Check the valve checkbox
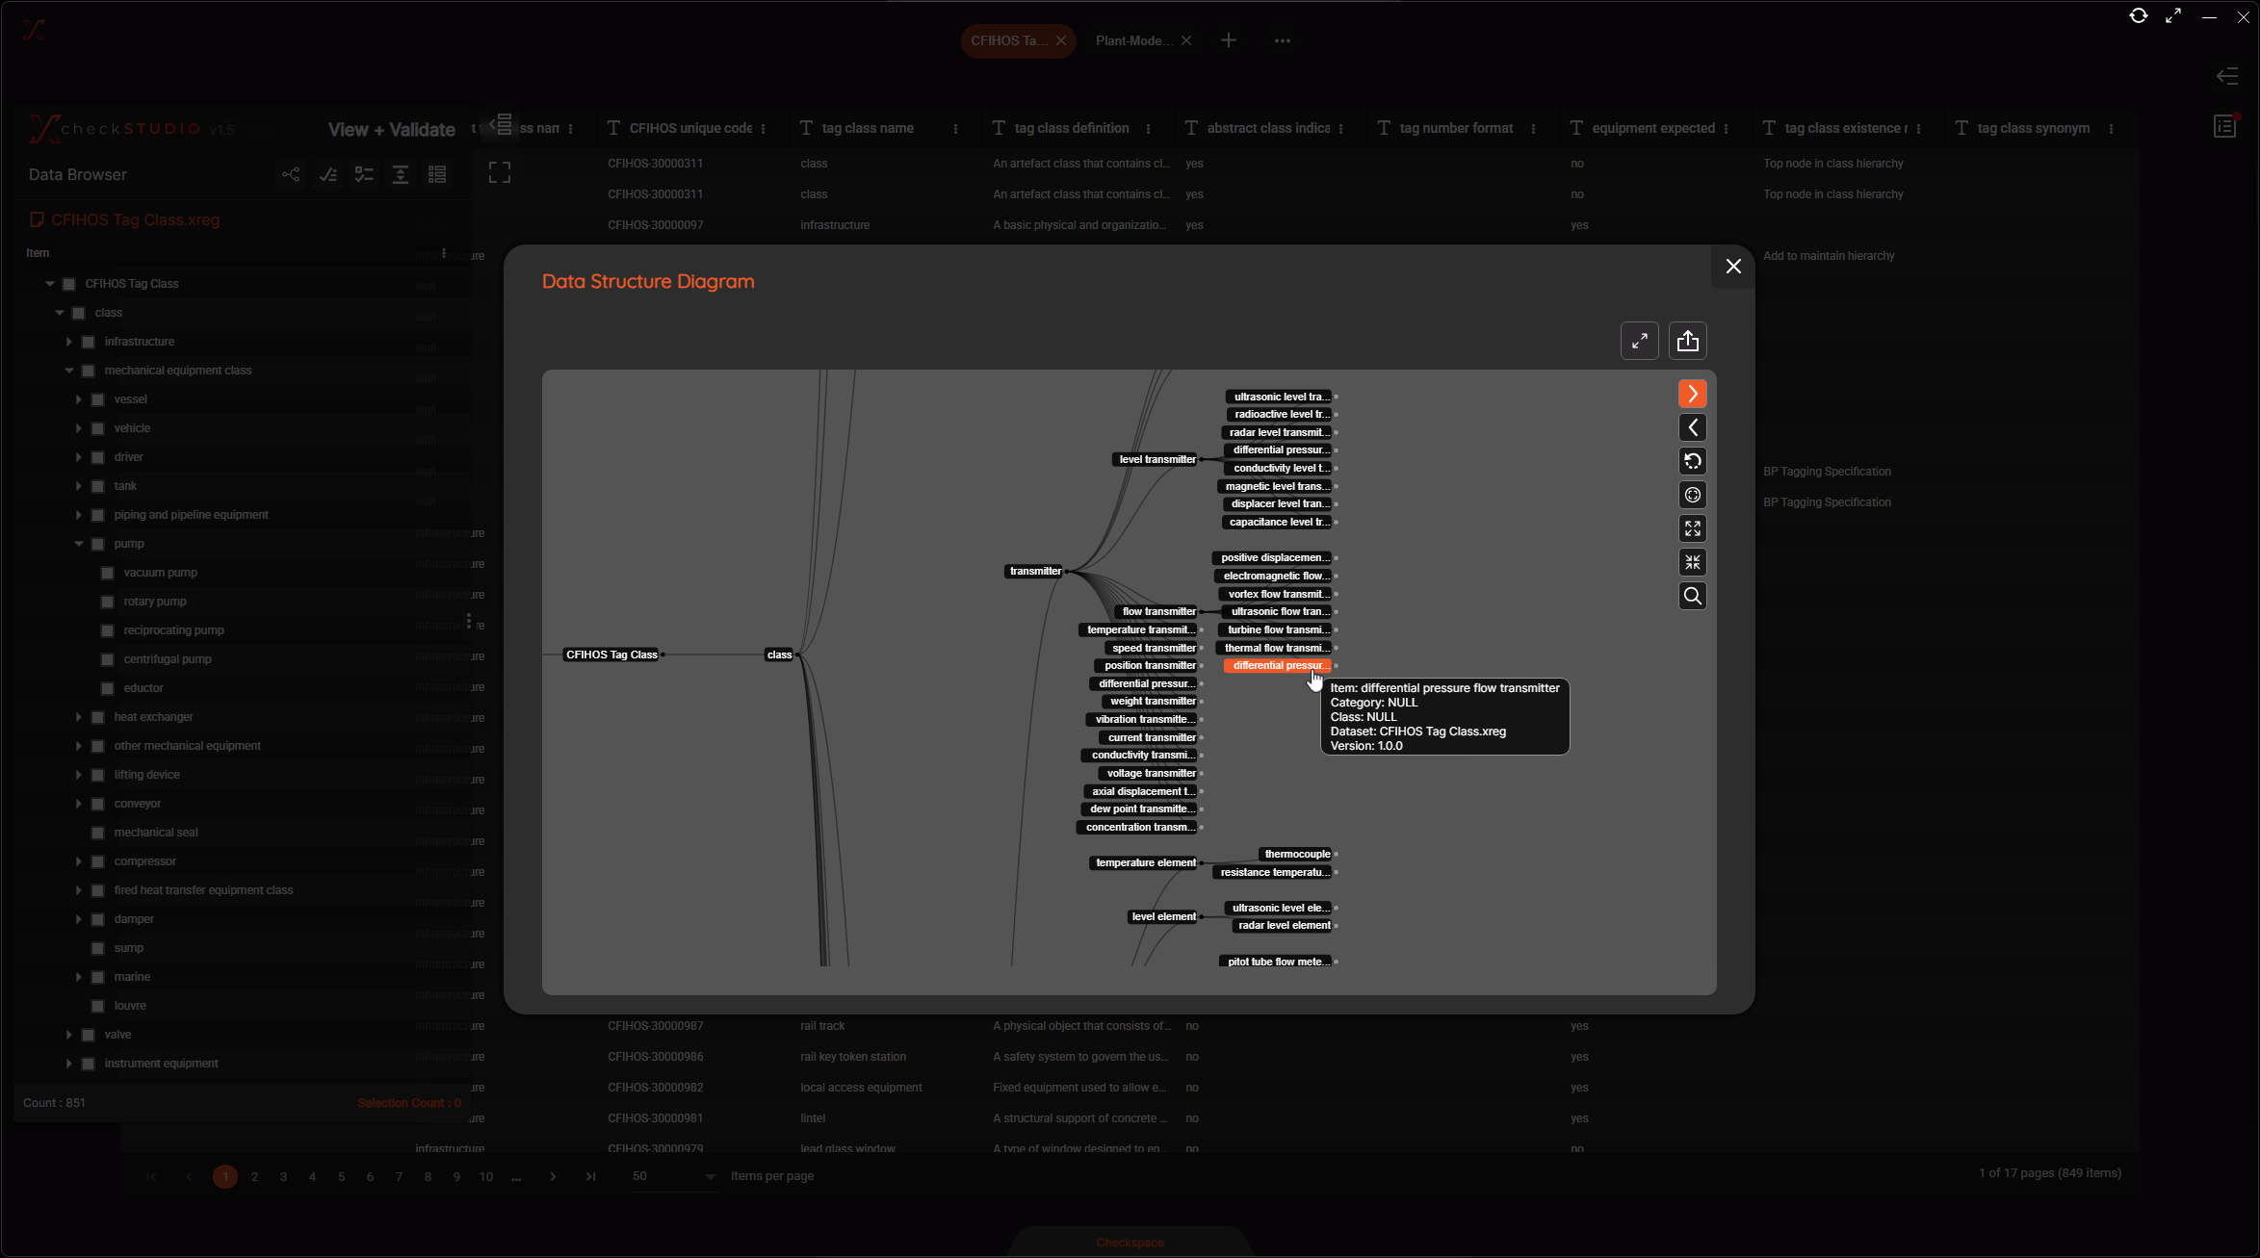The image size is (2260, 1258). 89,1035
